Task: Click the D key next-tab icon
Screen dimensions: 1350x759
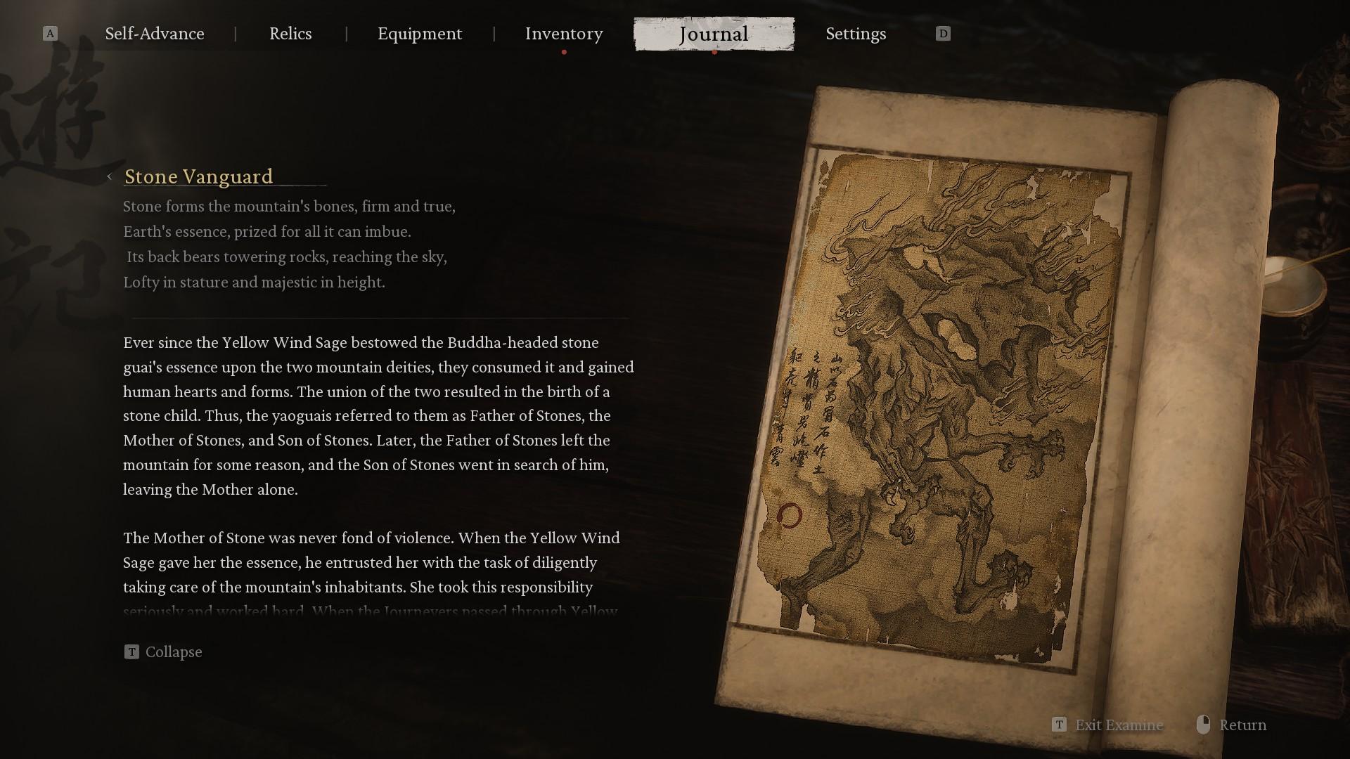Action: (943, 34)
